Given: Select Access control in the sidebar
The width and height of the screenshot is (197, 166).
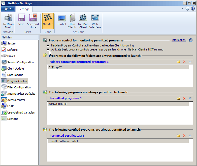Looking at the screenshot, I should click(x=16, y=100).
